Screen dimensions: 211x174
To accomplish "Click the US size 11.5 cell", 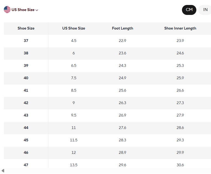I will coord(74,140).
